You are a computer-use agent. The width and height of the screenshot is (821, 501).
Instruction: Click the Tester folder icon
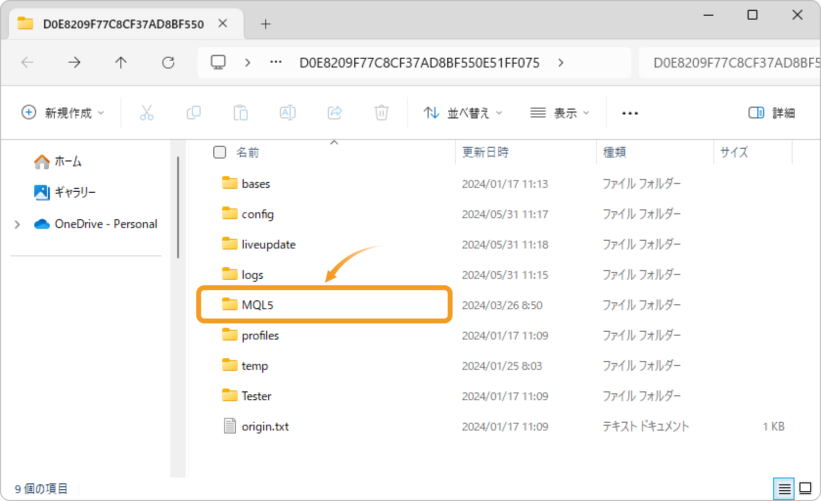[229, 395]
